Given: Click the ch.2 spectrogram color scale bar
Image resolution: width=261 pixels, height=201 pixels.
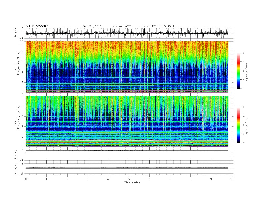Looking at the screenshot, I should (x=238, y=125).
